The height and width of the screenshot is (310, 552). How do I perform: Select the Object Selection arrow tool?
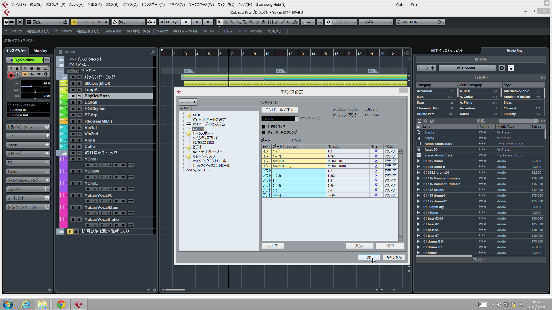pyautogui.click(x=219, y=22)
